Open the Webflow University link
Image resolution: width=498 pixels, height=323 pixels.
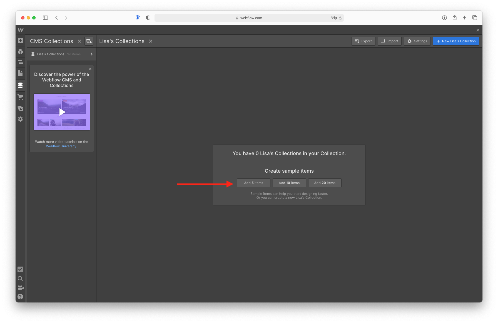61,146
